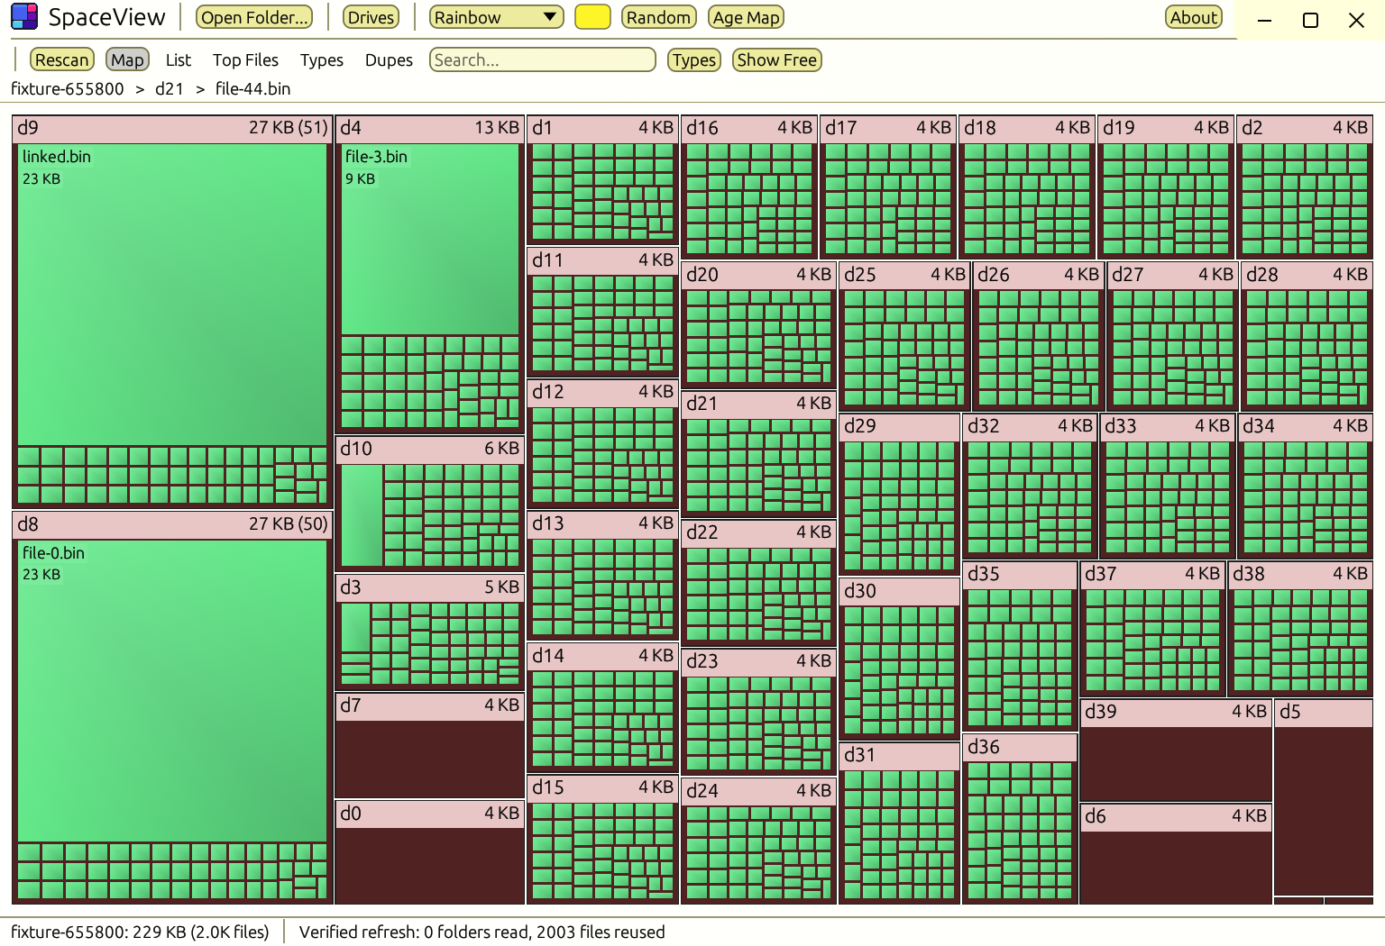The width and height of the screenshot is (1385, 946).
Task: Open the d4 folder header
Action: [430, 128]
